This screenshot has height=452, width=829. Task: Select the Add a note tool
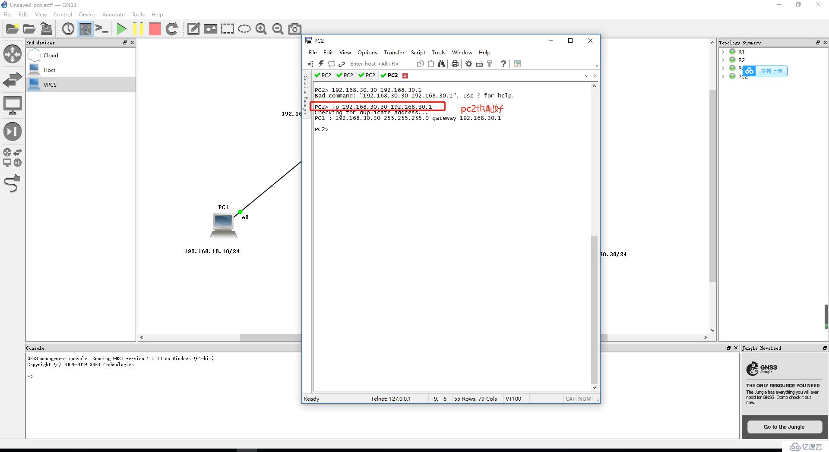193,29
